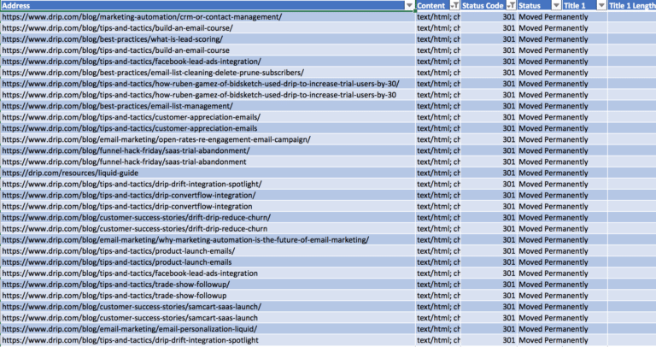The width and height of the screenshot is (656, 347).
Task: Select the Address header cell
Action: click(208, 6)
